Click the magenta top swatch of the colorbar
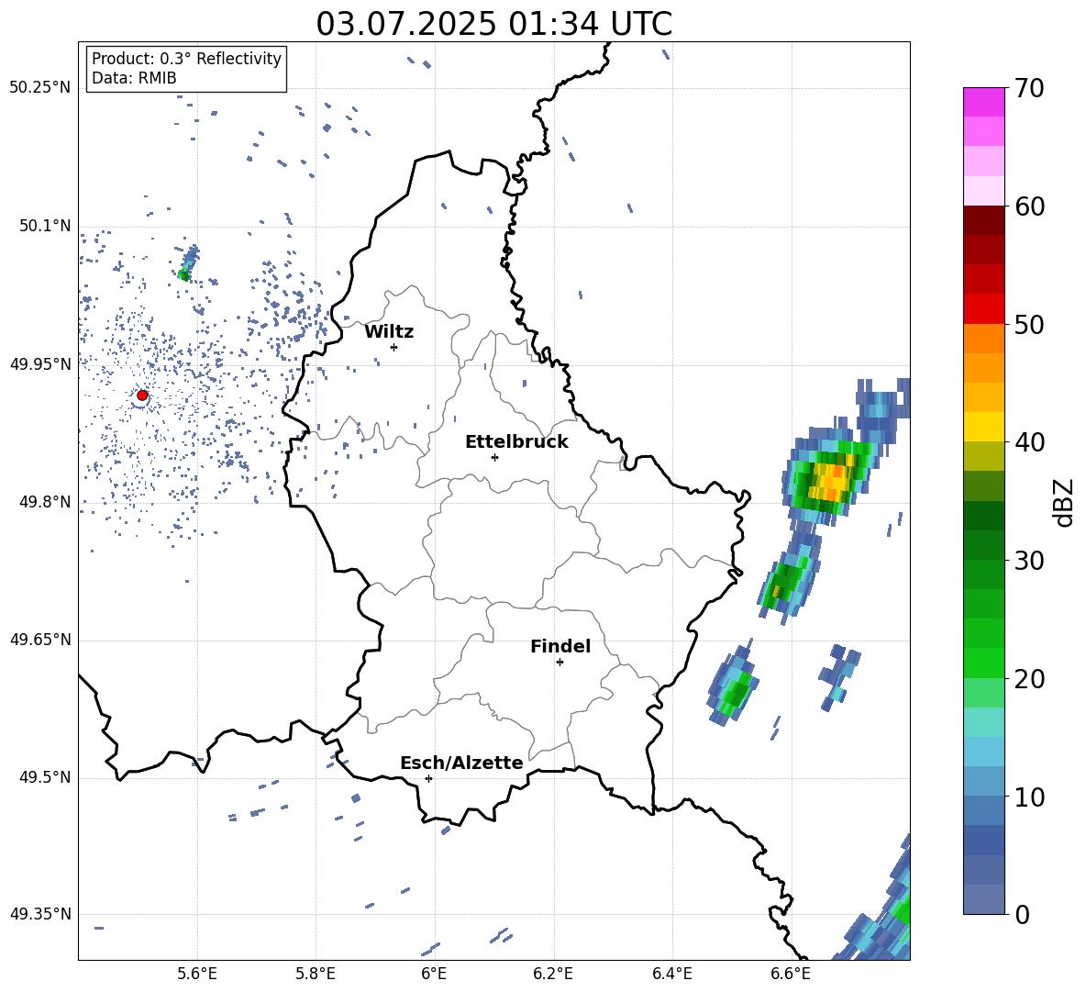The height and width of the screenshot is (992, 1086). [983, 102]
